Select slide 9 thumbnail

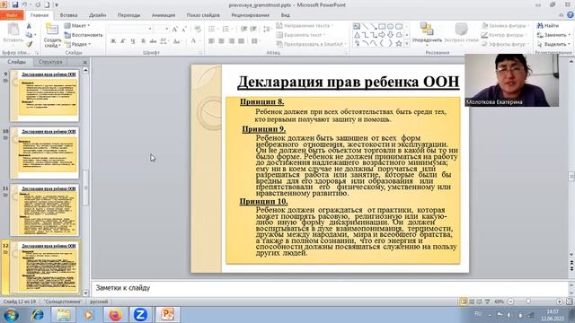pos(45,96)
